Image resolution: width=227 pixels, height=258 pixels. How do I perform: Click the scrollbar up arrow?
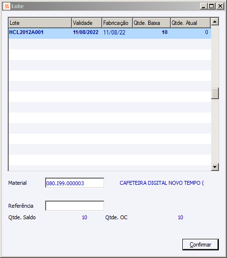pyautogui.click(x=215, y=22)
